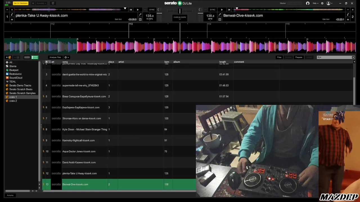The width and height of the screenshot is (360, 202).
Task: Open the Help menu
Action: 315,3
